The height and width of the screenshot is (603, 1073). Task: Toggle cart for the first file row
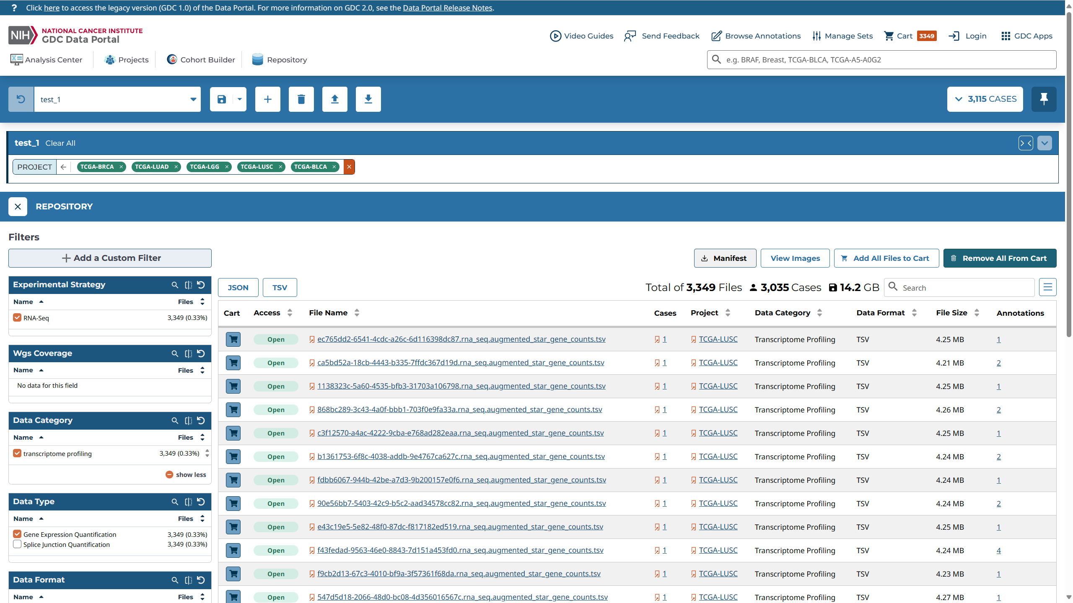tap(233, 339)
